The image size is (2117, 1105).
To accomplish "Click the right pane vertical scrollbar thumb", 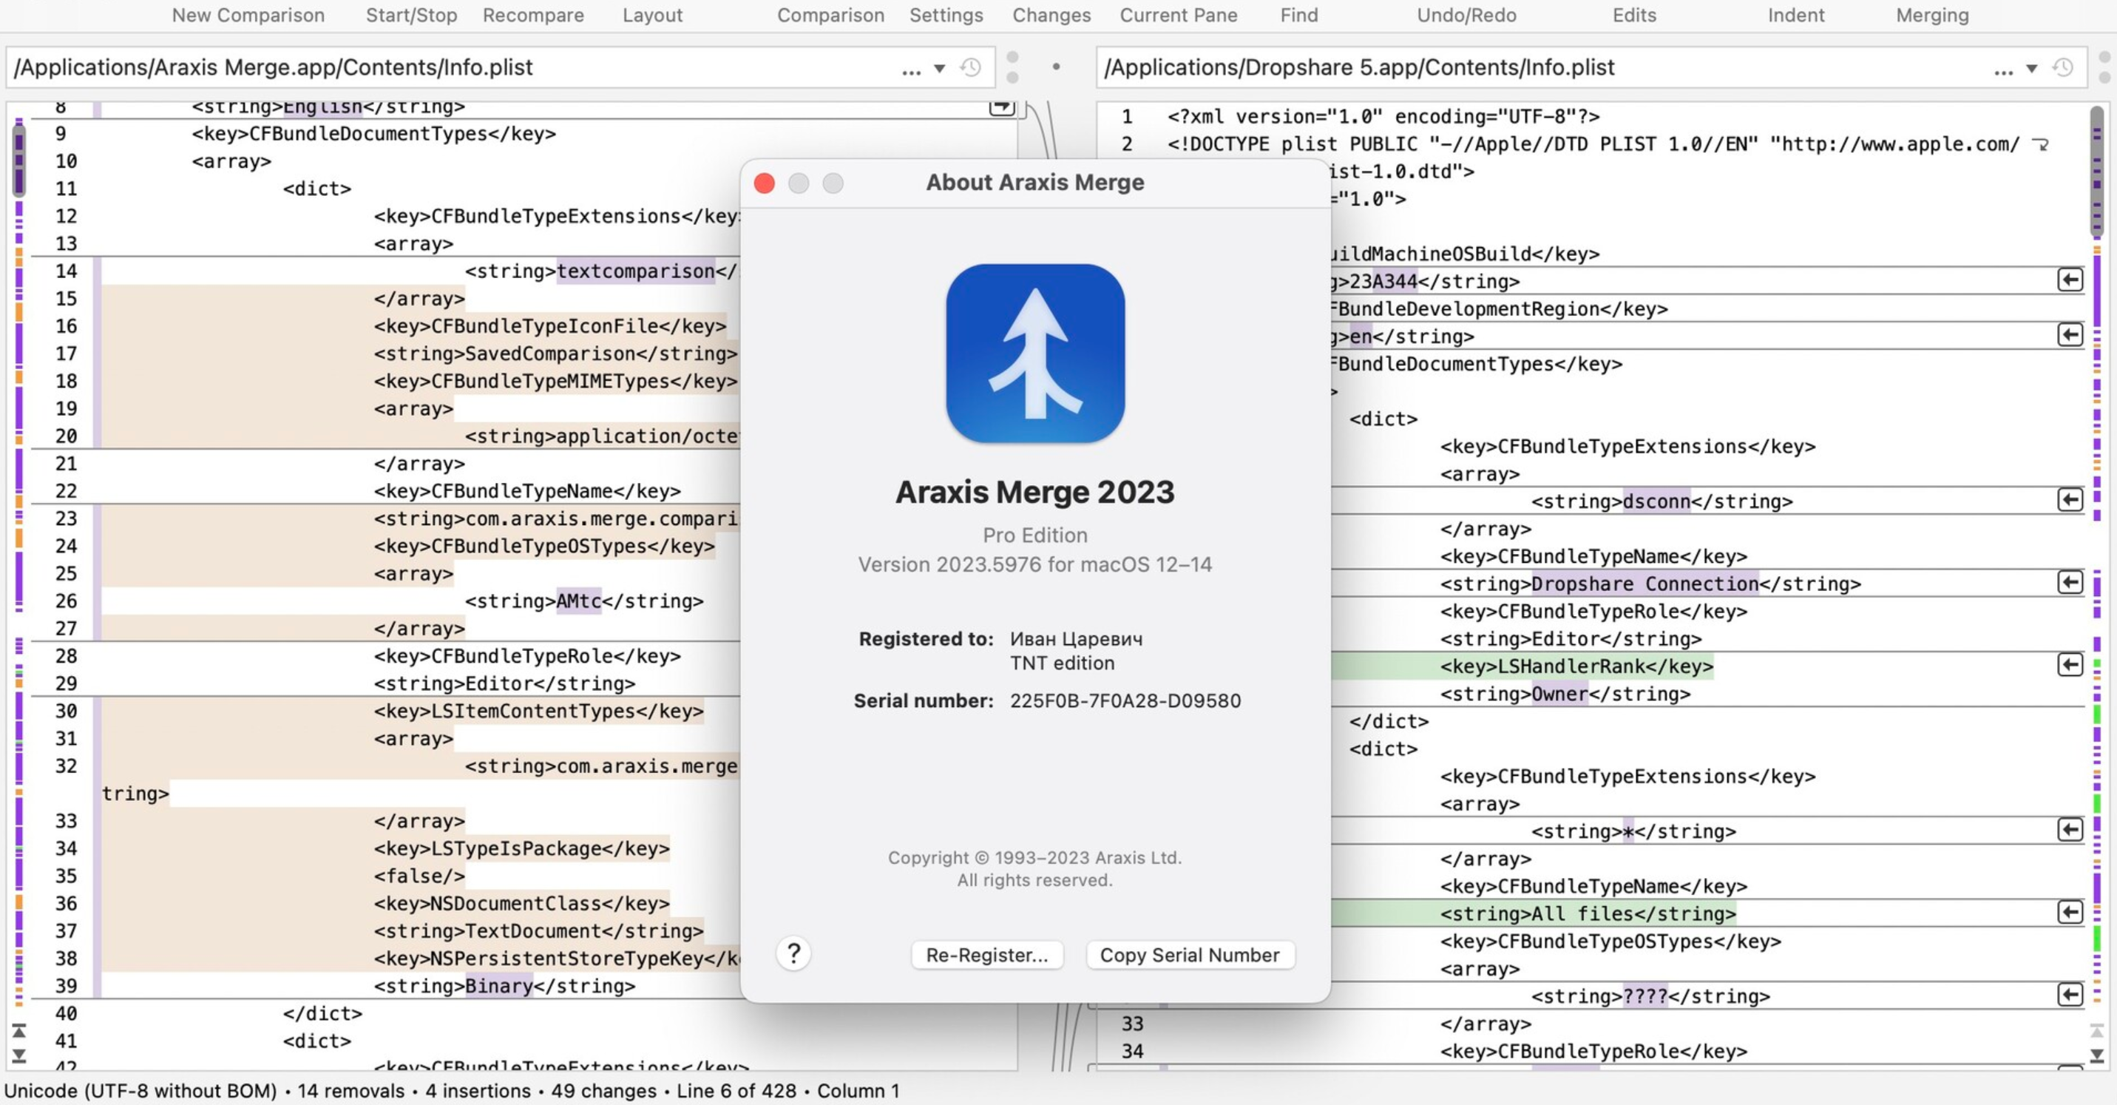I will coord(2098,171).
